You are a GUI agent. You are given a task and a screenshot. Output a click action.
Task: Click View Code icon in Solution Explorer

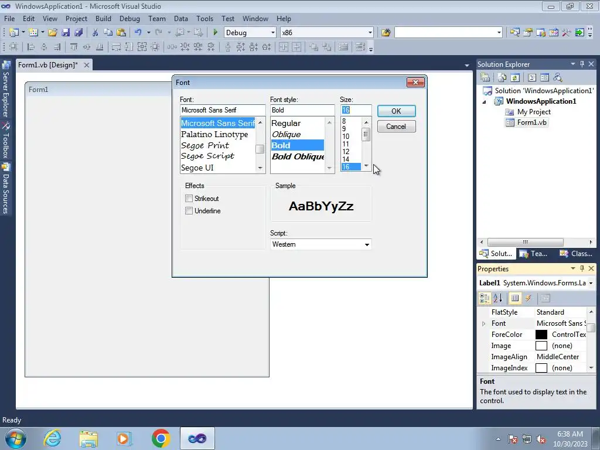coord(532,77)
